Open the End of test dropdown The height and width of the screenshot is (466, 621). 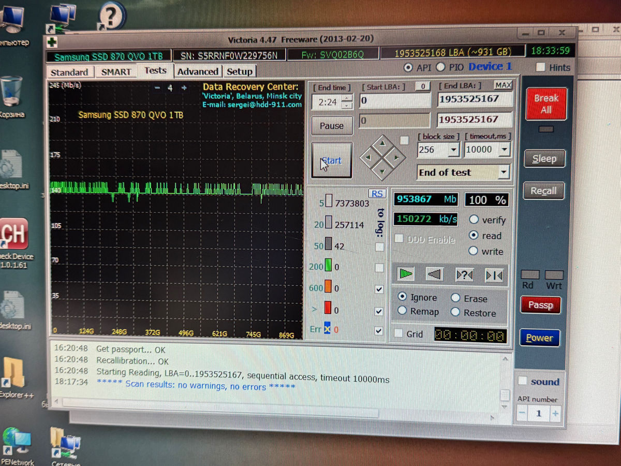(504, 172)
